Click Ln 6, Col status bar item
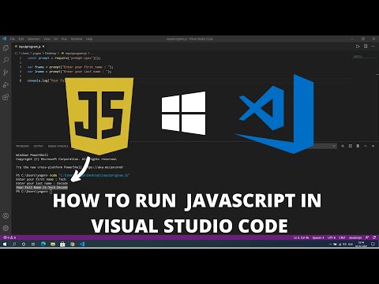The height and width of the screenshot is (284, 379). click(x=301, y=237)
